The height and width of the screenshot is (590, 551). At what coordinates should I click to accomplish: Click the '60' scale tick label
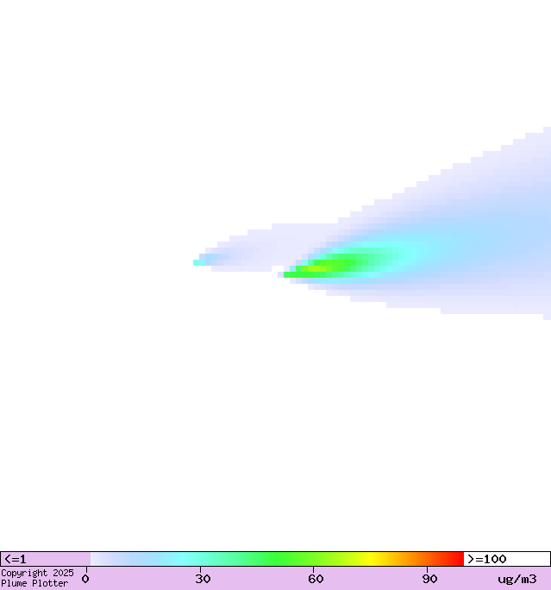click(x=316, y=579)
